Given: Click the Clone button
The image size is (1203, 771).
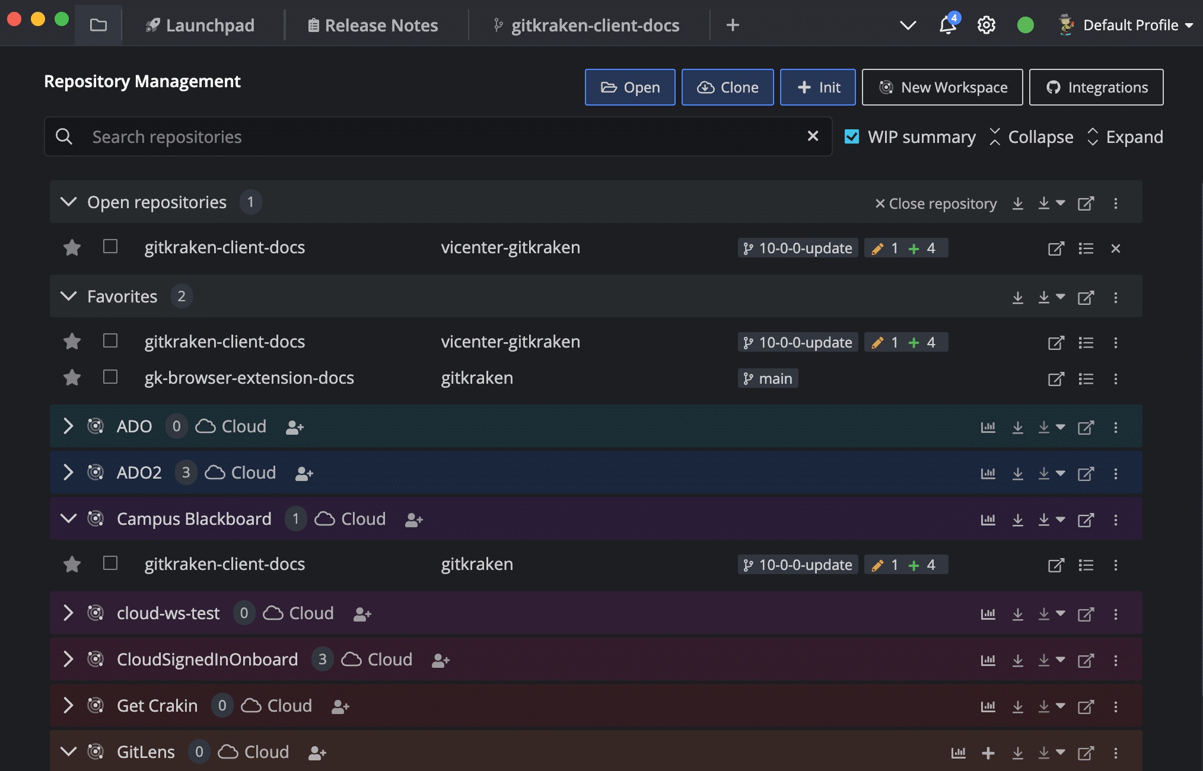Looking at the screenshot, I should click(727, 87).
